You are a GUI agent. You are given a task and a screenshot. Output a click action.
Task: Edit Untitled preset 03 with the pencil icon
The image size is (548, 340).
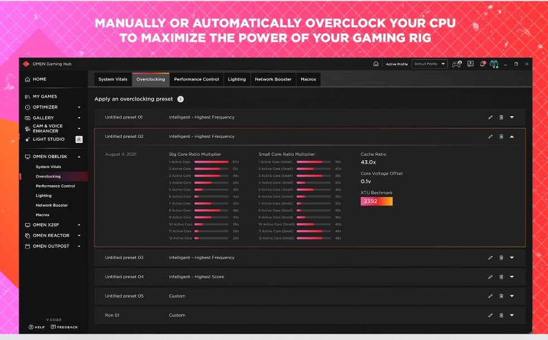(490, 257)
